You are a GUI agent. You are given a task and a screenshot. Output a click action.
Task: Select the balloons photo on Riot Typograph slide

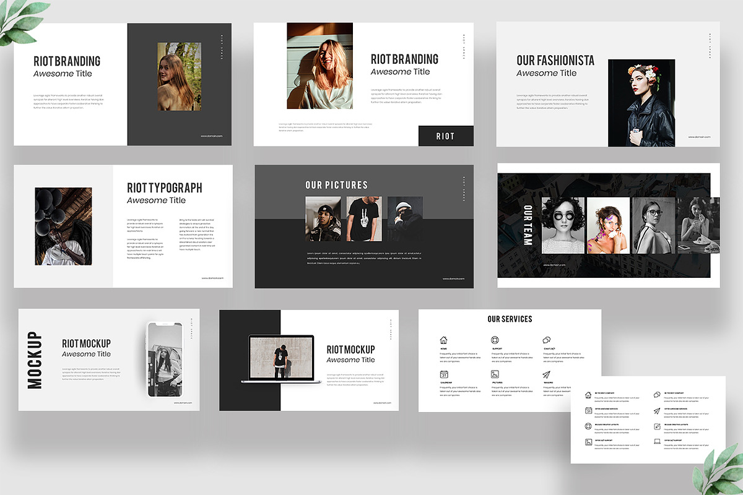pyautogui.click(x=63, y=226)
